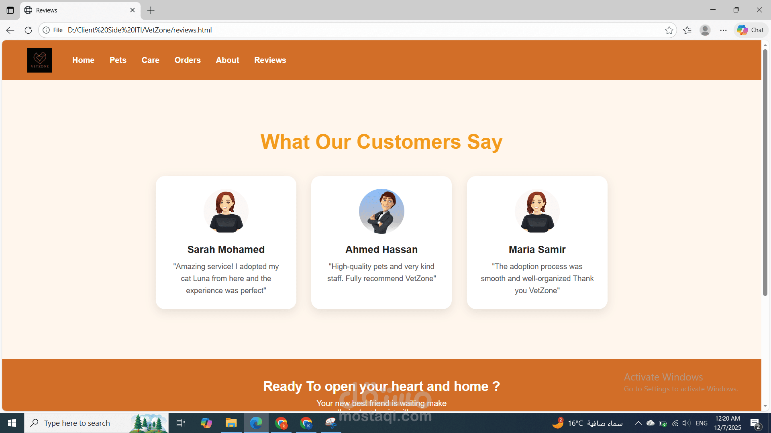Click the page vertical scrollbar
The height and width of the screenshot is (433, 771).
[x=765, y=172]
